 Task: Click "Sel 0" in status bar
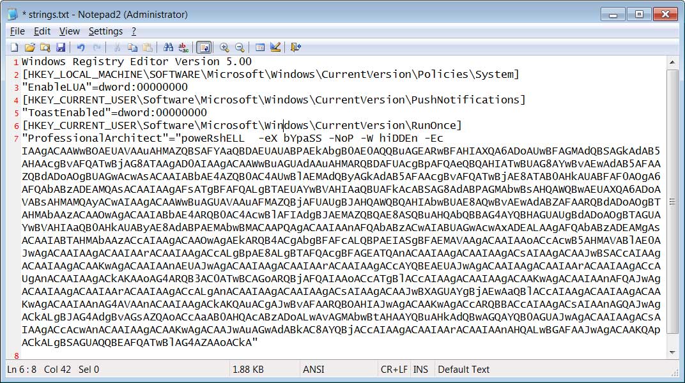coord(89,370)
